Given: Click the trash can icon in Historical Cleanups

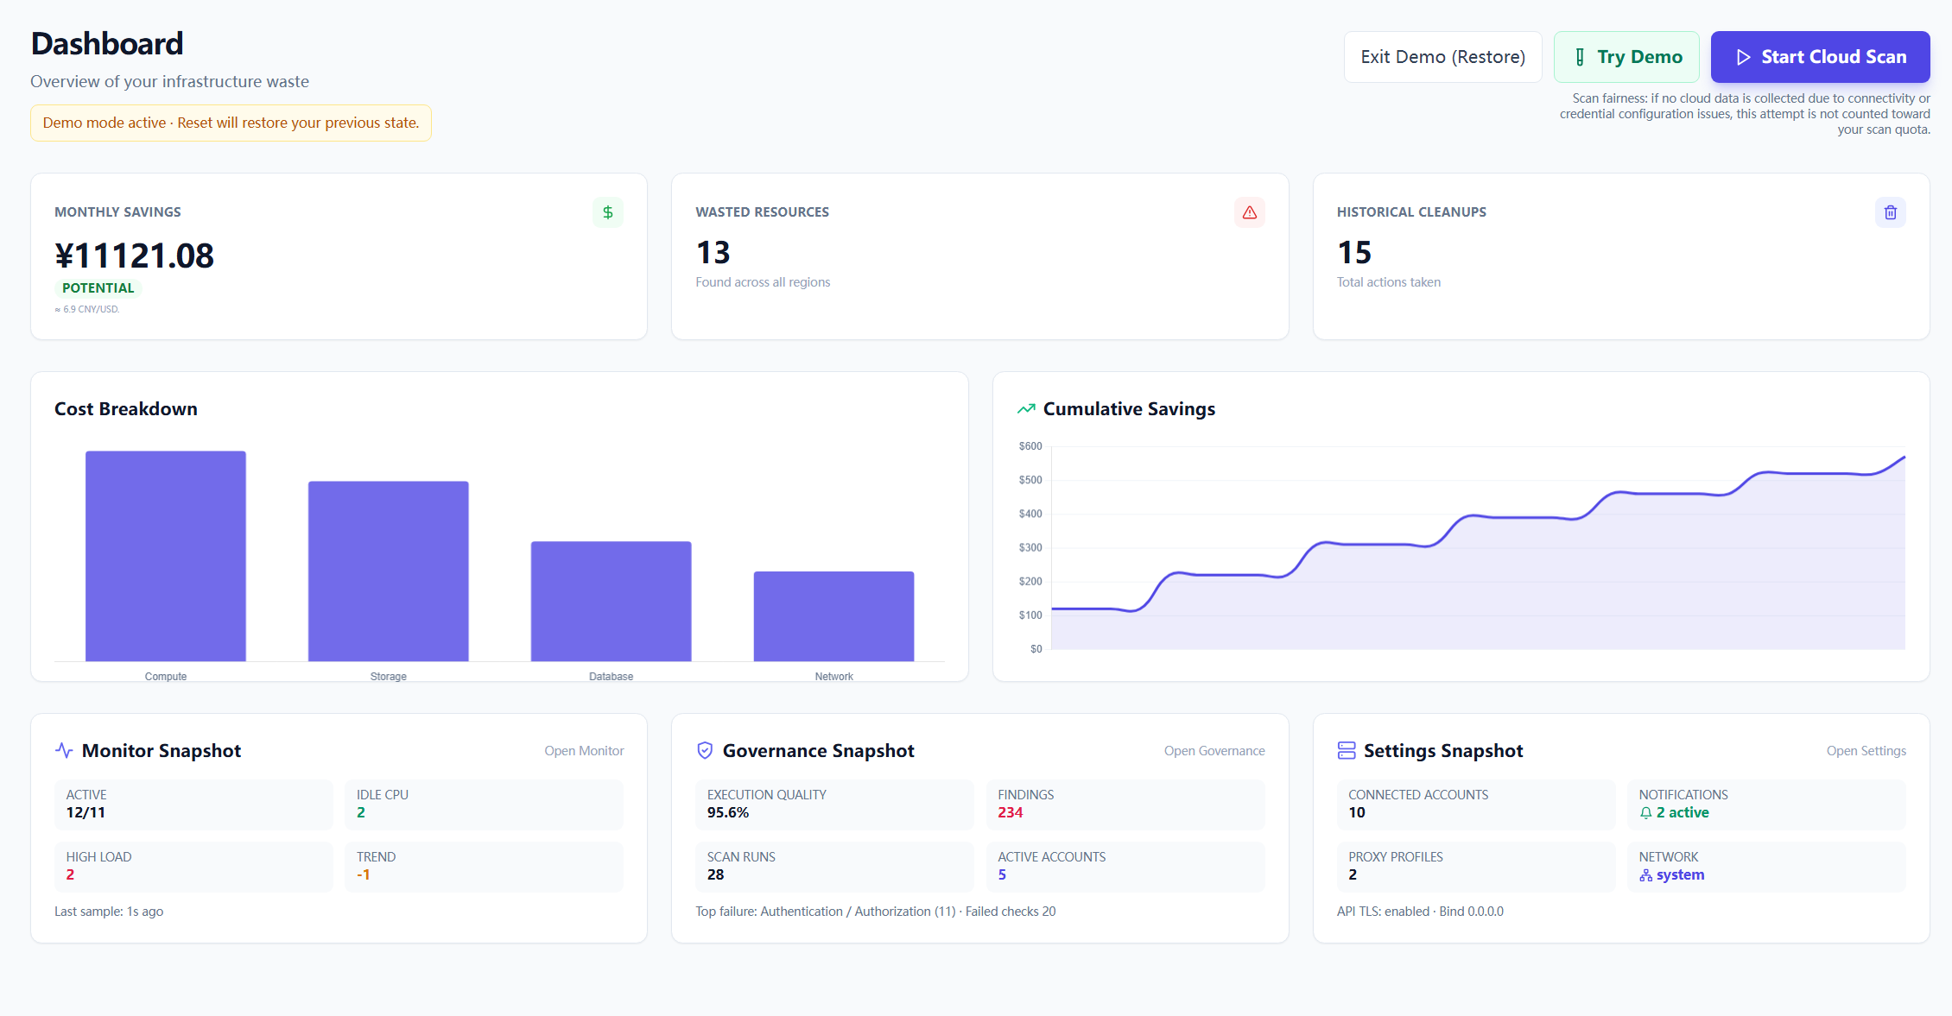Looking at the screenshot, I should pos(1890,212).
